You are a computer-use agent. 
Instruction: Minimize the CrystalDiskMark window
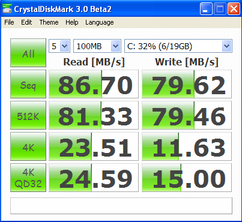tap(206, 9)
